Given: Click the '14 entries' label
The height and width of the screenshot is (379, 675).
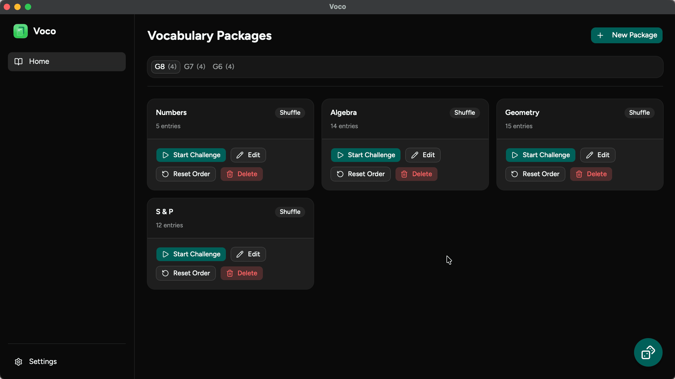Looking at the screenshot, I should tap(344, 126).
